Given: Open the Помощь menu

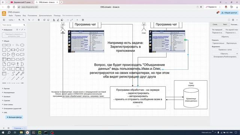Looking at the screenshot, I should [57, 15].
